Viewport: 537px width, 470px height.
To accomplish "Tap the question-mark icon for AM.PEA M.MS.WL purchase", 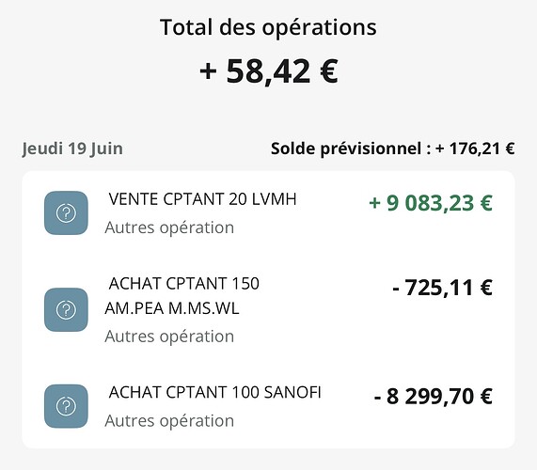I will point(66,310).
